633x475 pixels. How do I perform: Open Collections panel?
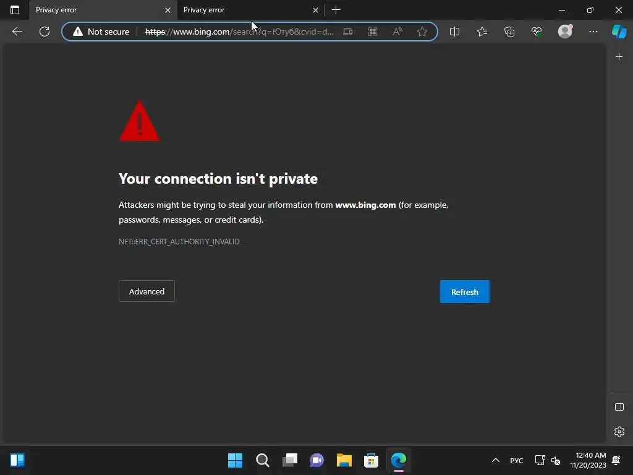point(509,32)
